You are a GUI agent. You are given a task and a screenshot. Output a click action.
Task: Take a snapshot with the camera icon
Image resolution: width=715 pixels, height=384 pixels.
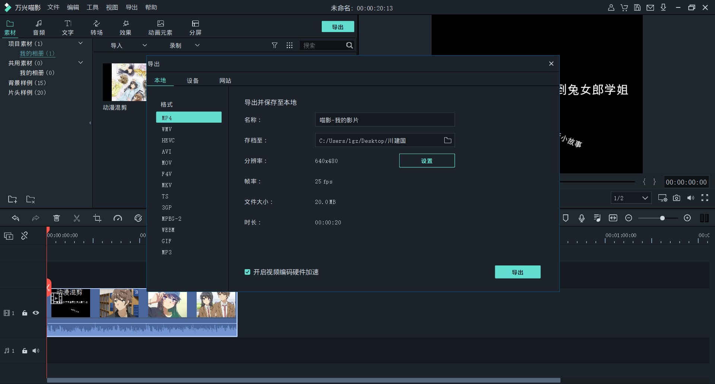pos(677,198)
